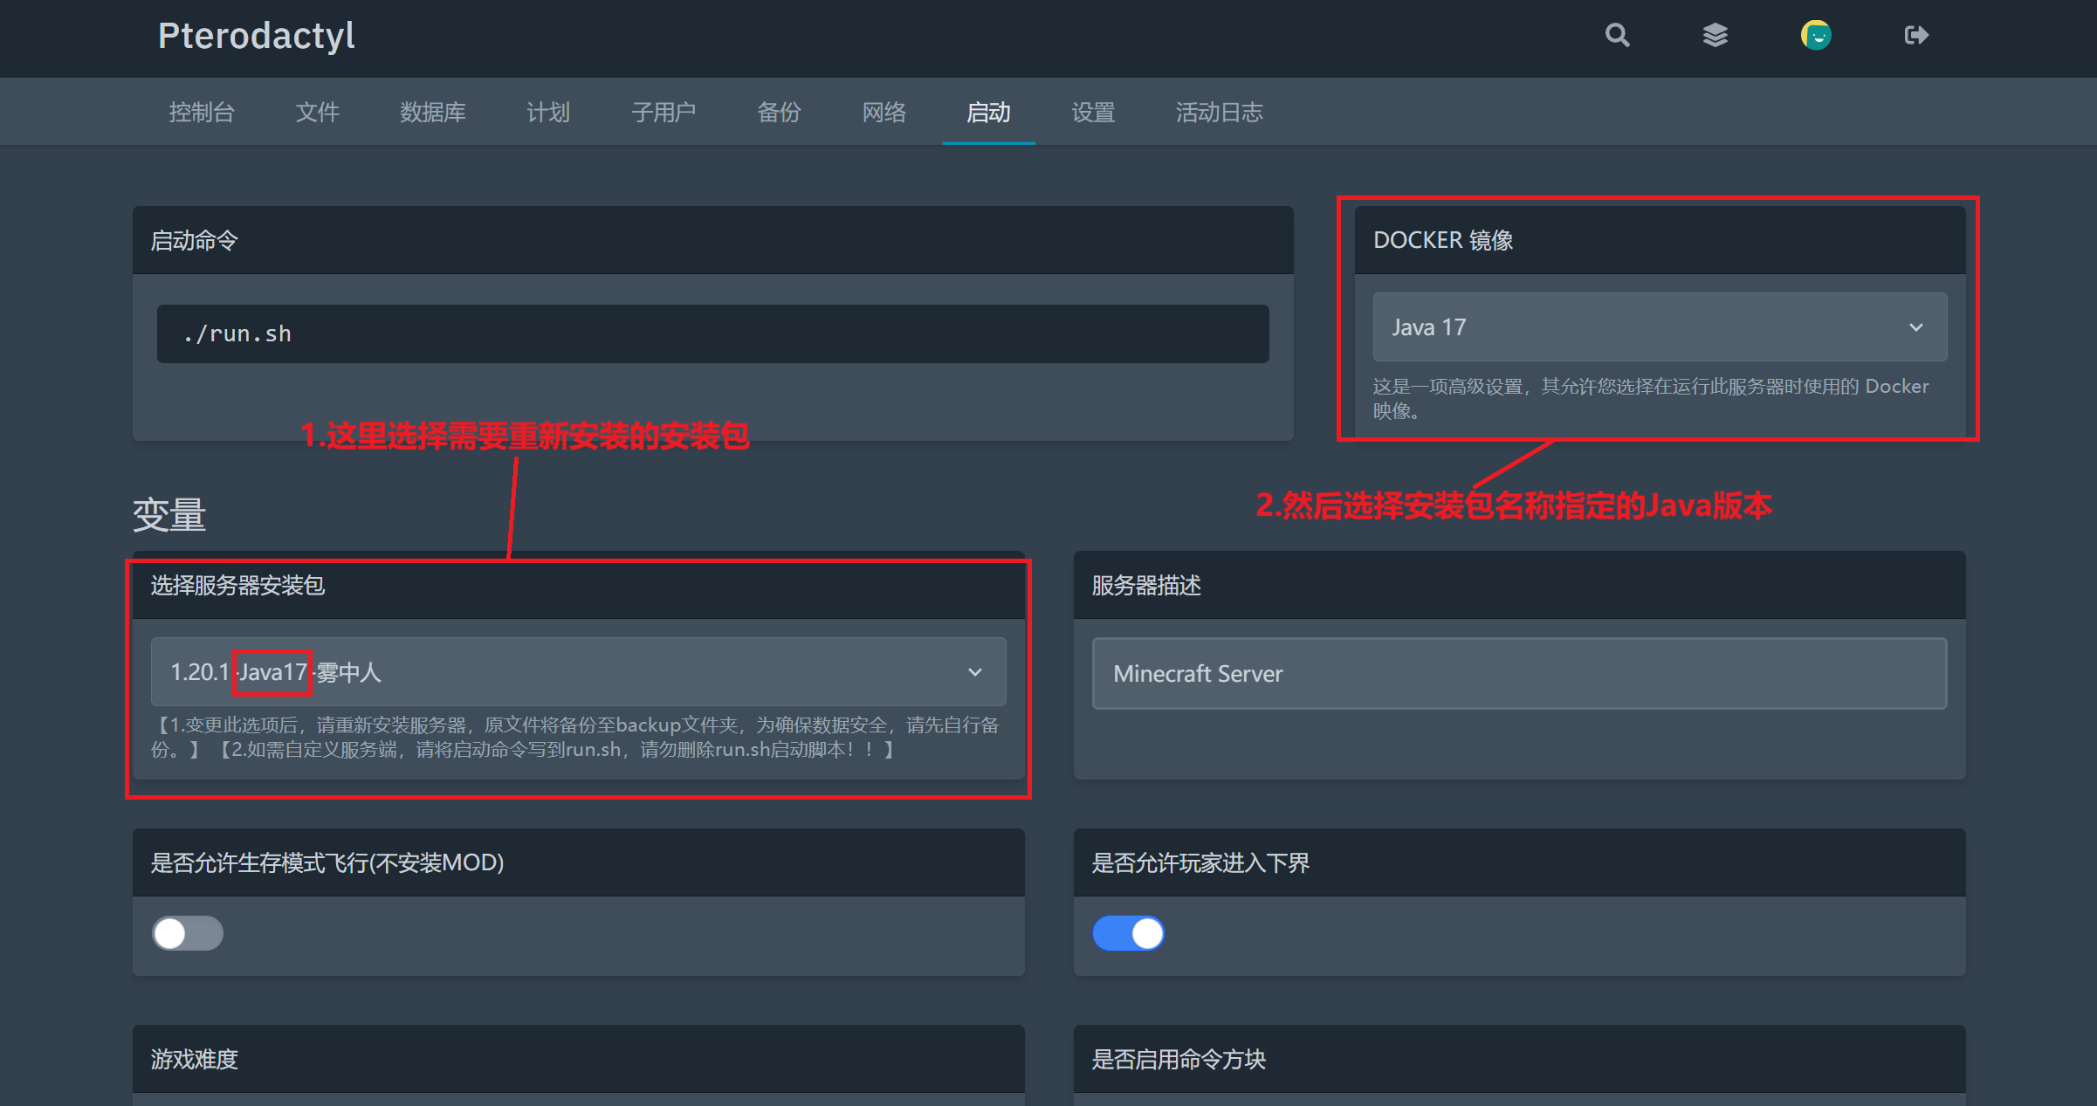View the 活动日志 tab
Viewport: 2097px width, 1106px height.
1219,113
